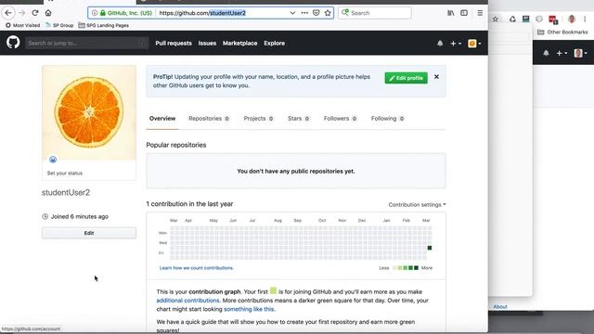Open the browser home page icon
This screenshot has height=334, width=594.
(48, 13)
